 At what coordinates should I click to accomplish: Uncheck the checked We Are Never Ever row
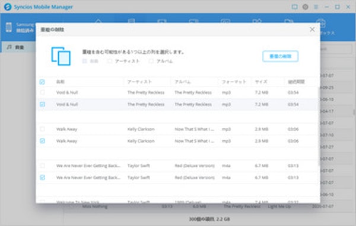coord(42,177)
